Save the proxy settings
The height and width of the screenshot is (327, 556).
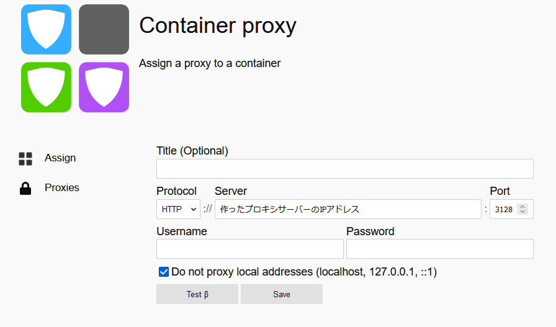tap(282, 294)
